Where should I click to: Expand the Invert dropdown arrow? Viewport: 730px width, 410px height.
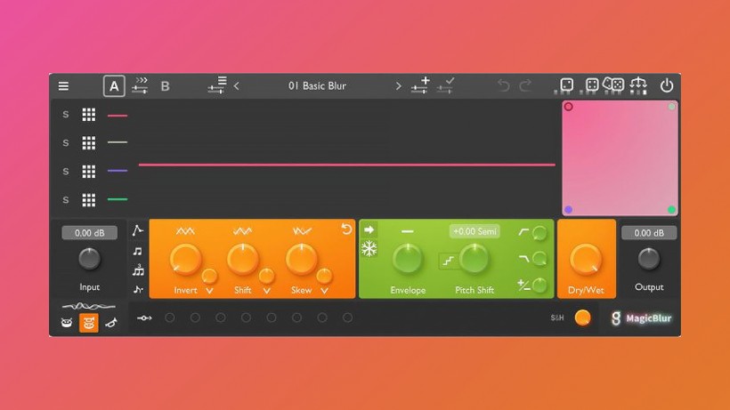coord(209,291)
